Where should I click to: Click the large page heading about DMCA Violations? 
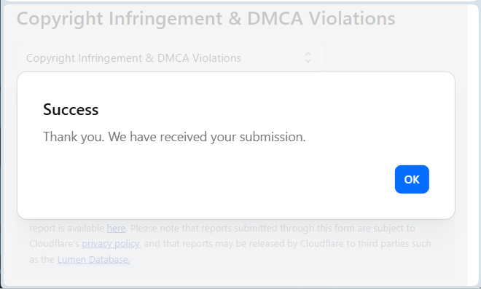206,18
